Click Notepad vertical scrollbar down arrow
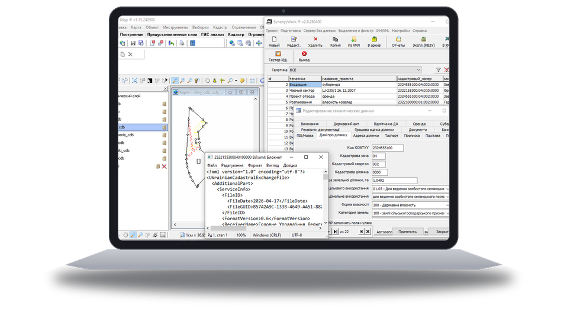Screen dimensions: 567x318 tap(326, 223)
